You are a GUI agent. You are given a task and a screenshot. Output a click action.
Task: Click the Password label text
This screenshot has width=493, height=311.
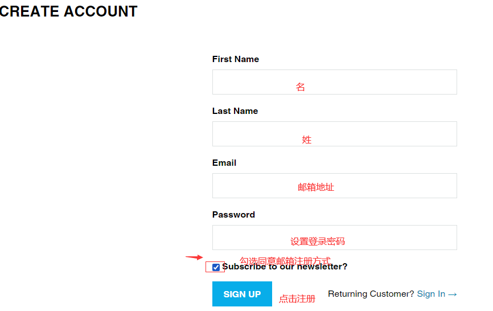click(x=233, y=215)
